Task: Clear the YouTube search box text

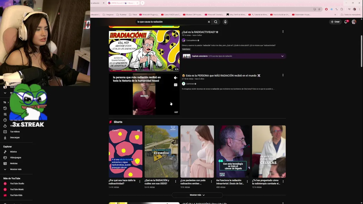Action: (209, 22)
